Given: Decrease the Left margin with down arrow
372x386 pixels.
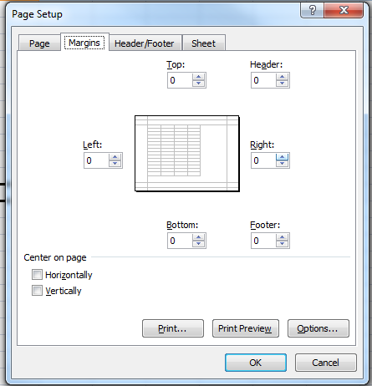Looking at the screenshot, I should coord(115,164).
